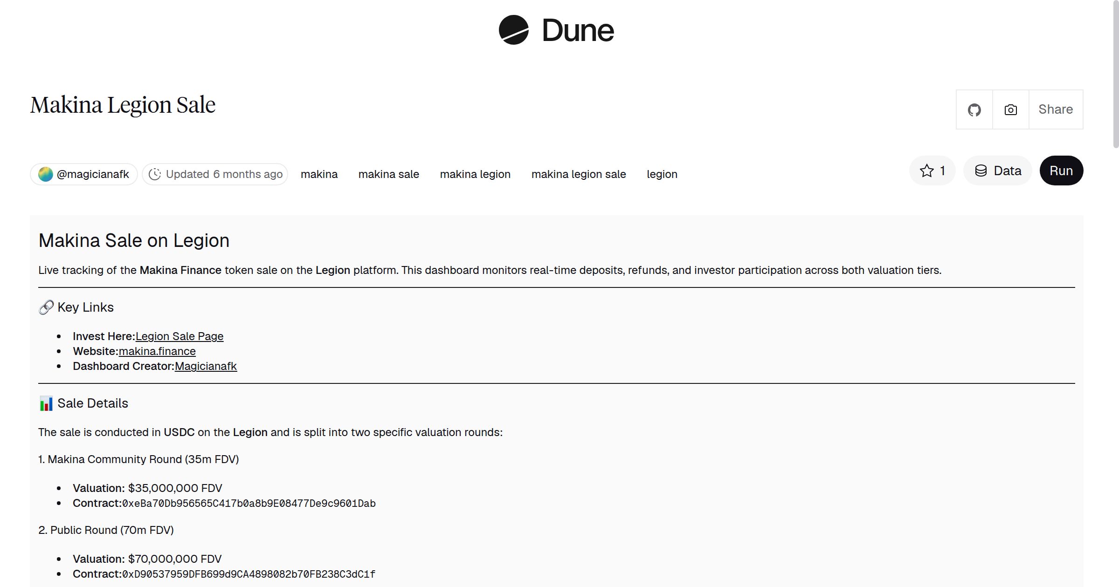Click the chain link emoji icon
Screen dimensions: 1119x587
pyautogui.click(x=46, y=307)
